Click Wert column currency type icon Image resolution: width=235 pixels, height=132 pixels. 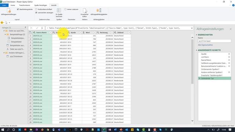click(x=84, y=33)
